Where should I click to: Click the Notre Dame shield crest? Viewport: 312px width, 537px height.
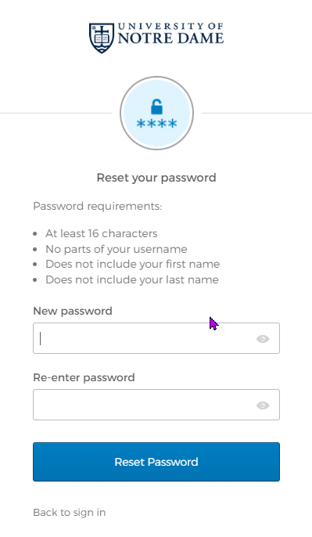pyautogui.click(x=102, y=38)
